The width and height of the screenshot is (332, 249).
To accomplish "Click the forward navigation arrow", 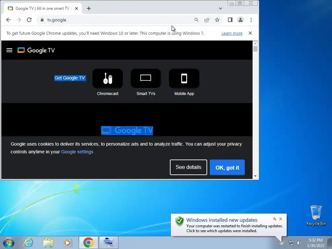I will 18,20.
